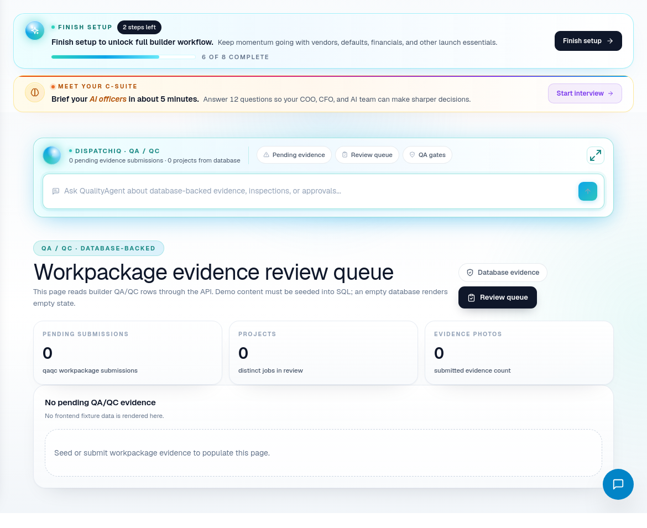Click the warning triangle icon in Pending evidence

click(x=266, y=155)
